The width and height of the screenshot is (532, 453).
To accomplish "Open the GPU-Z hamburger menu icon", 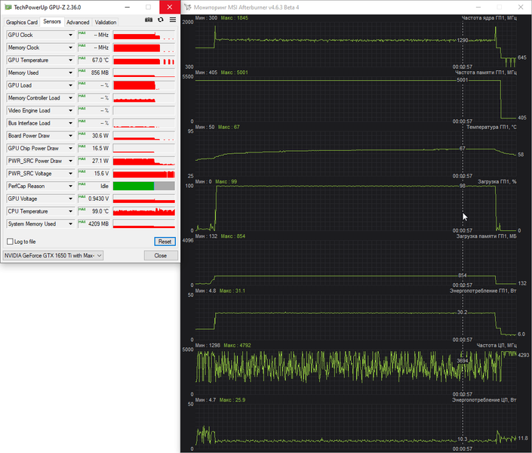I will tap(173, 20).
